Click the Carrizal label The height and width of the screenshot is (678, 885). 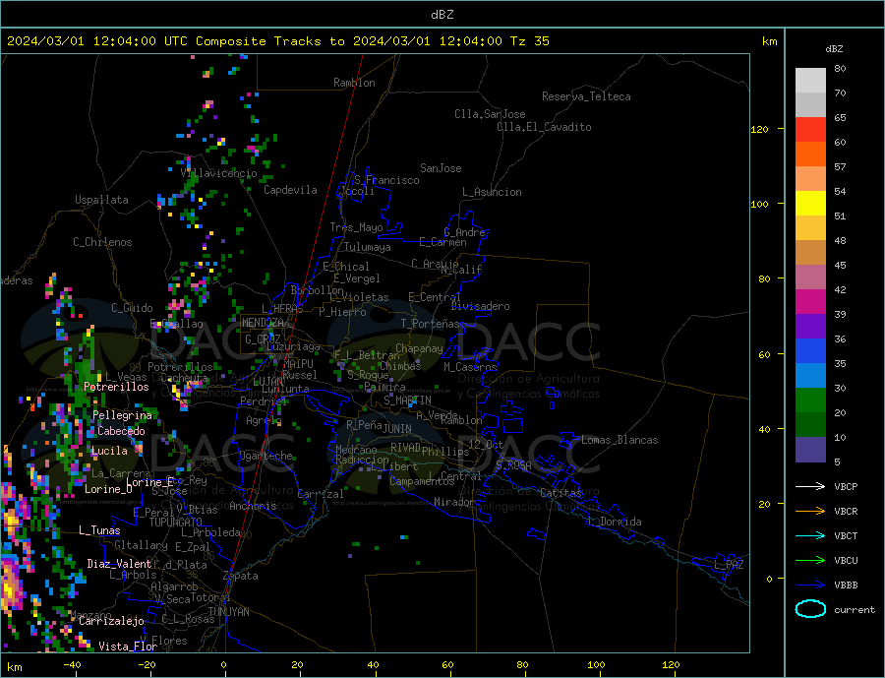320,494
